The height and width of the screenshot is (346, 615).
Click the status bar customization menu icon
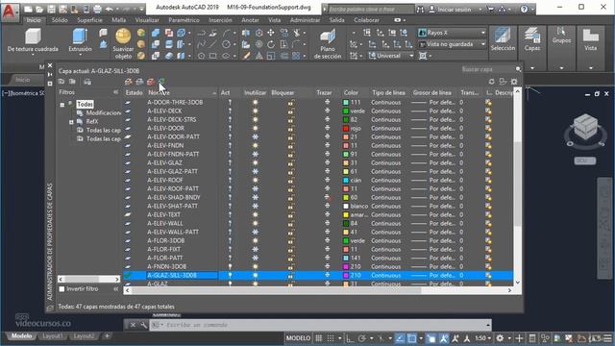pyautogui.click(x=607, y=338)
